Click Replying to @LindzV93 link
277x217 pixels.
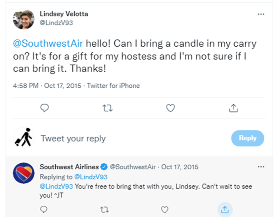(91, 177)
